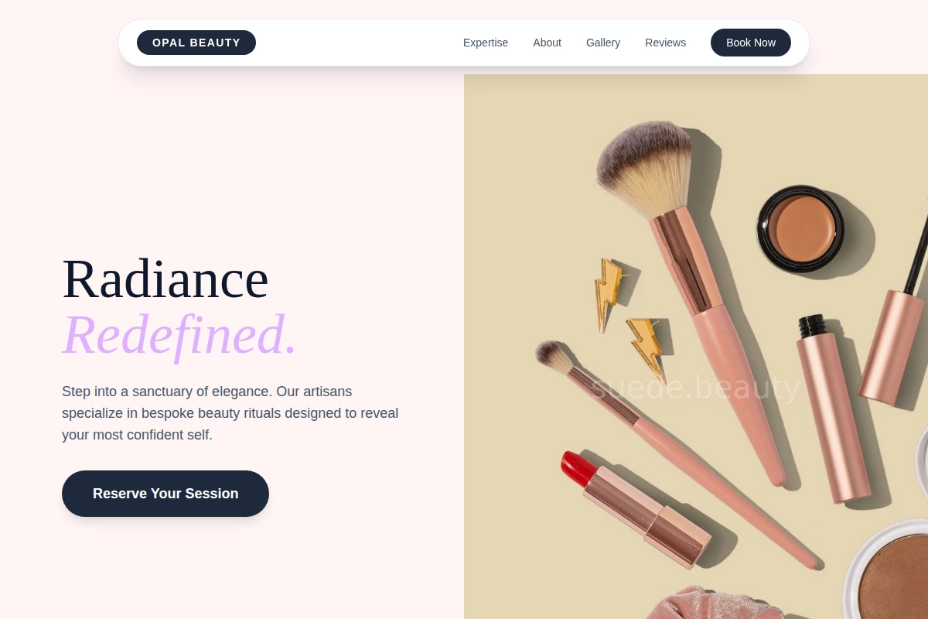The width and height of the screenshot is (928, 619).
Task: Click the Book Now button
Action: (x=751, y=43)
